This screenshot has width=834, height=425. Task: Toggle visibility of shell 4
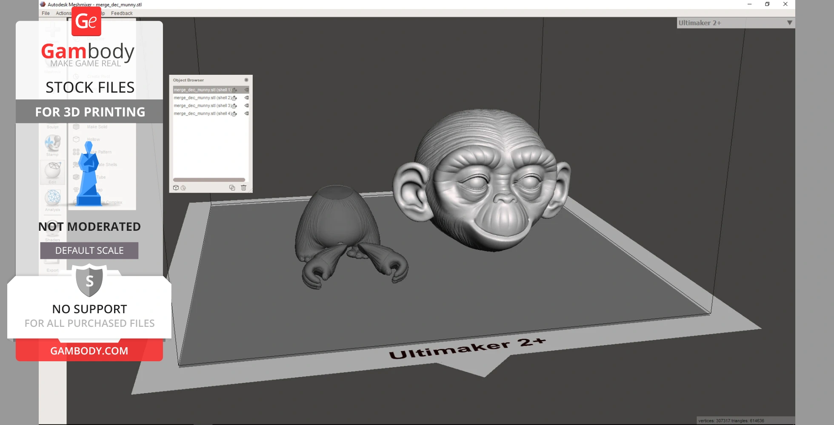point(246,113)
